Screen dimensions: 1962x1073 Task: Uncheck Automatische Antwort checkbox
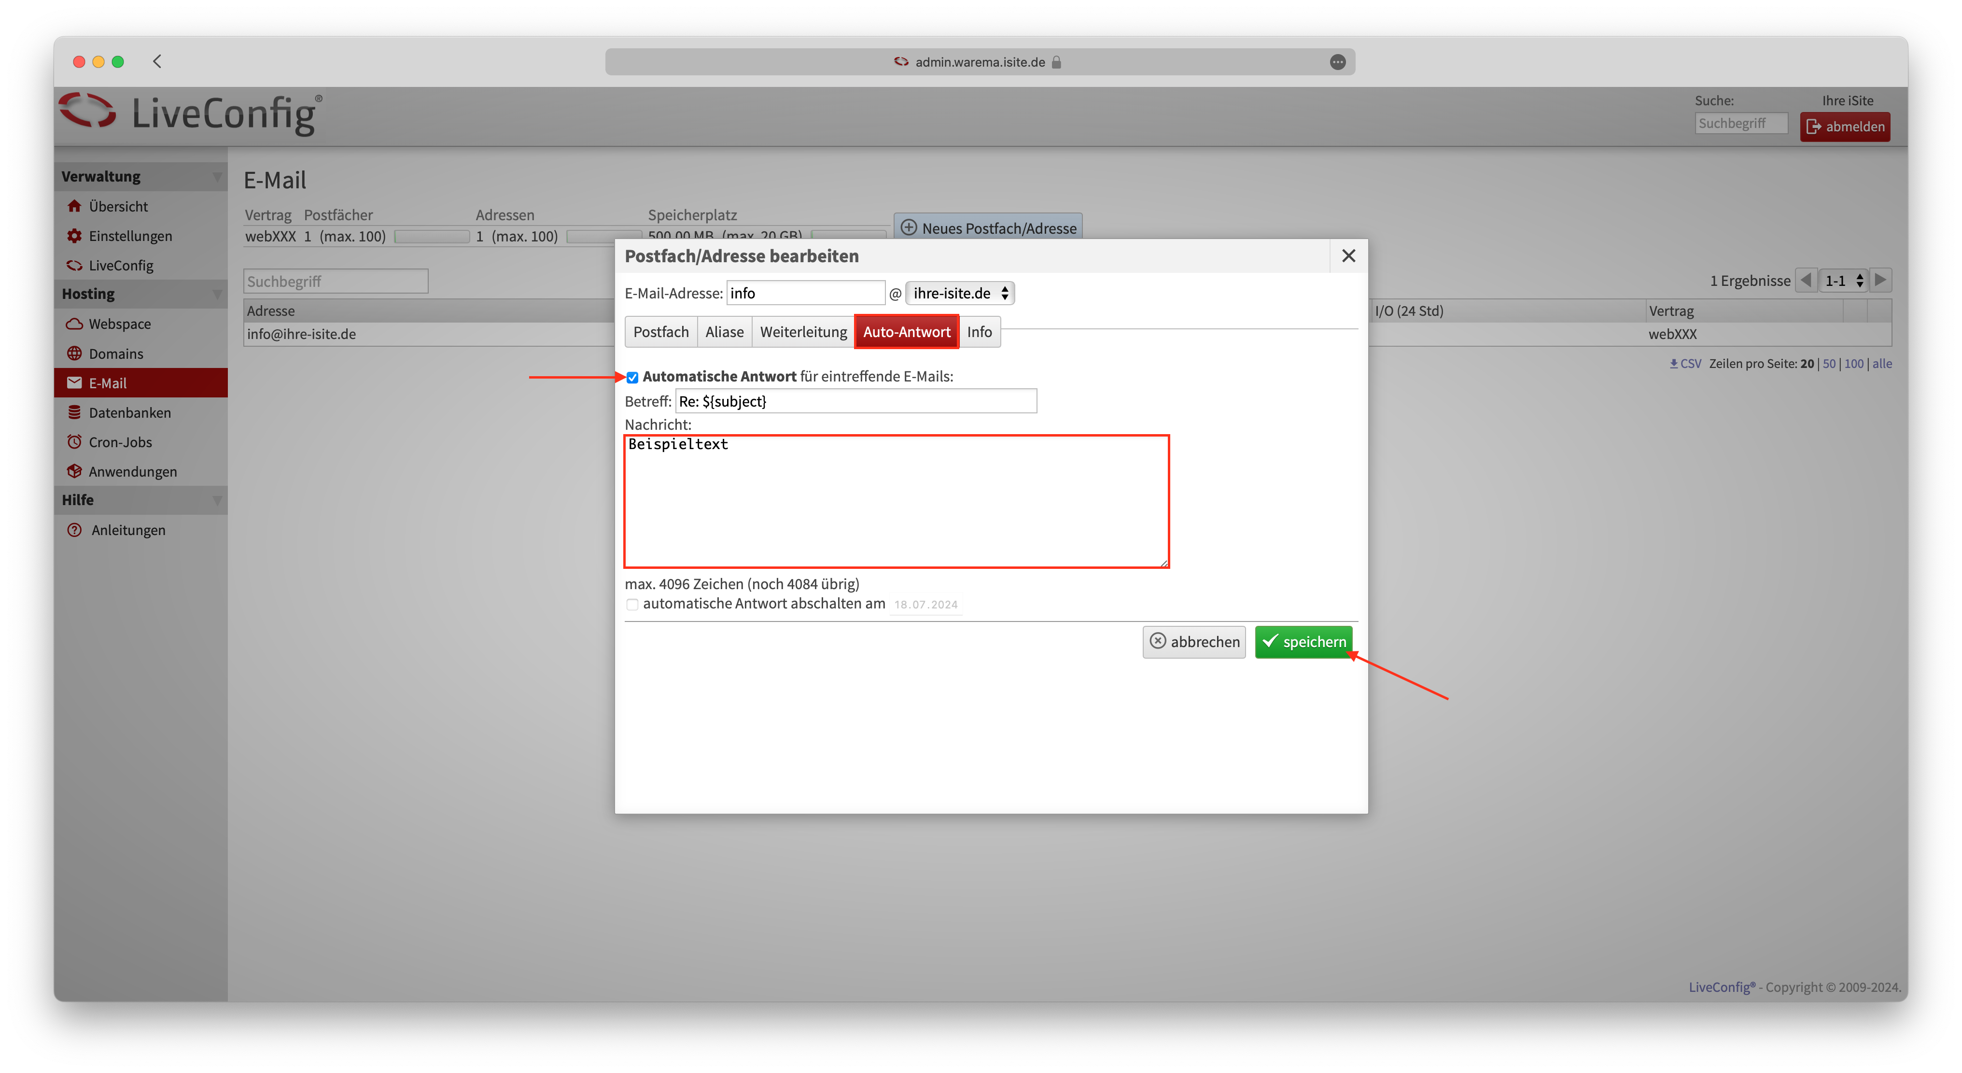(x=632, y=377)
